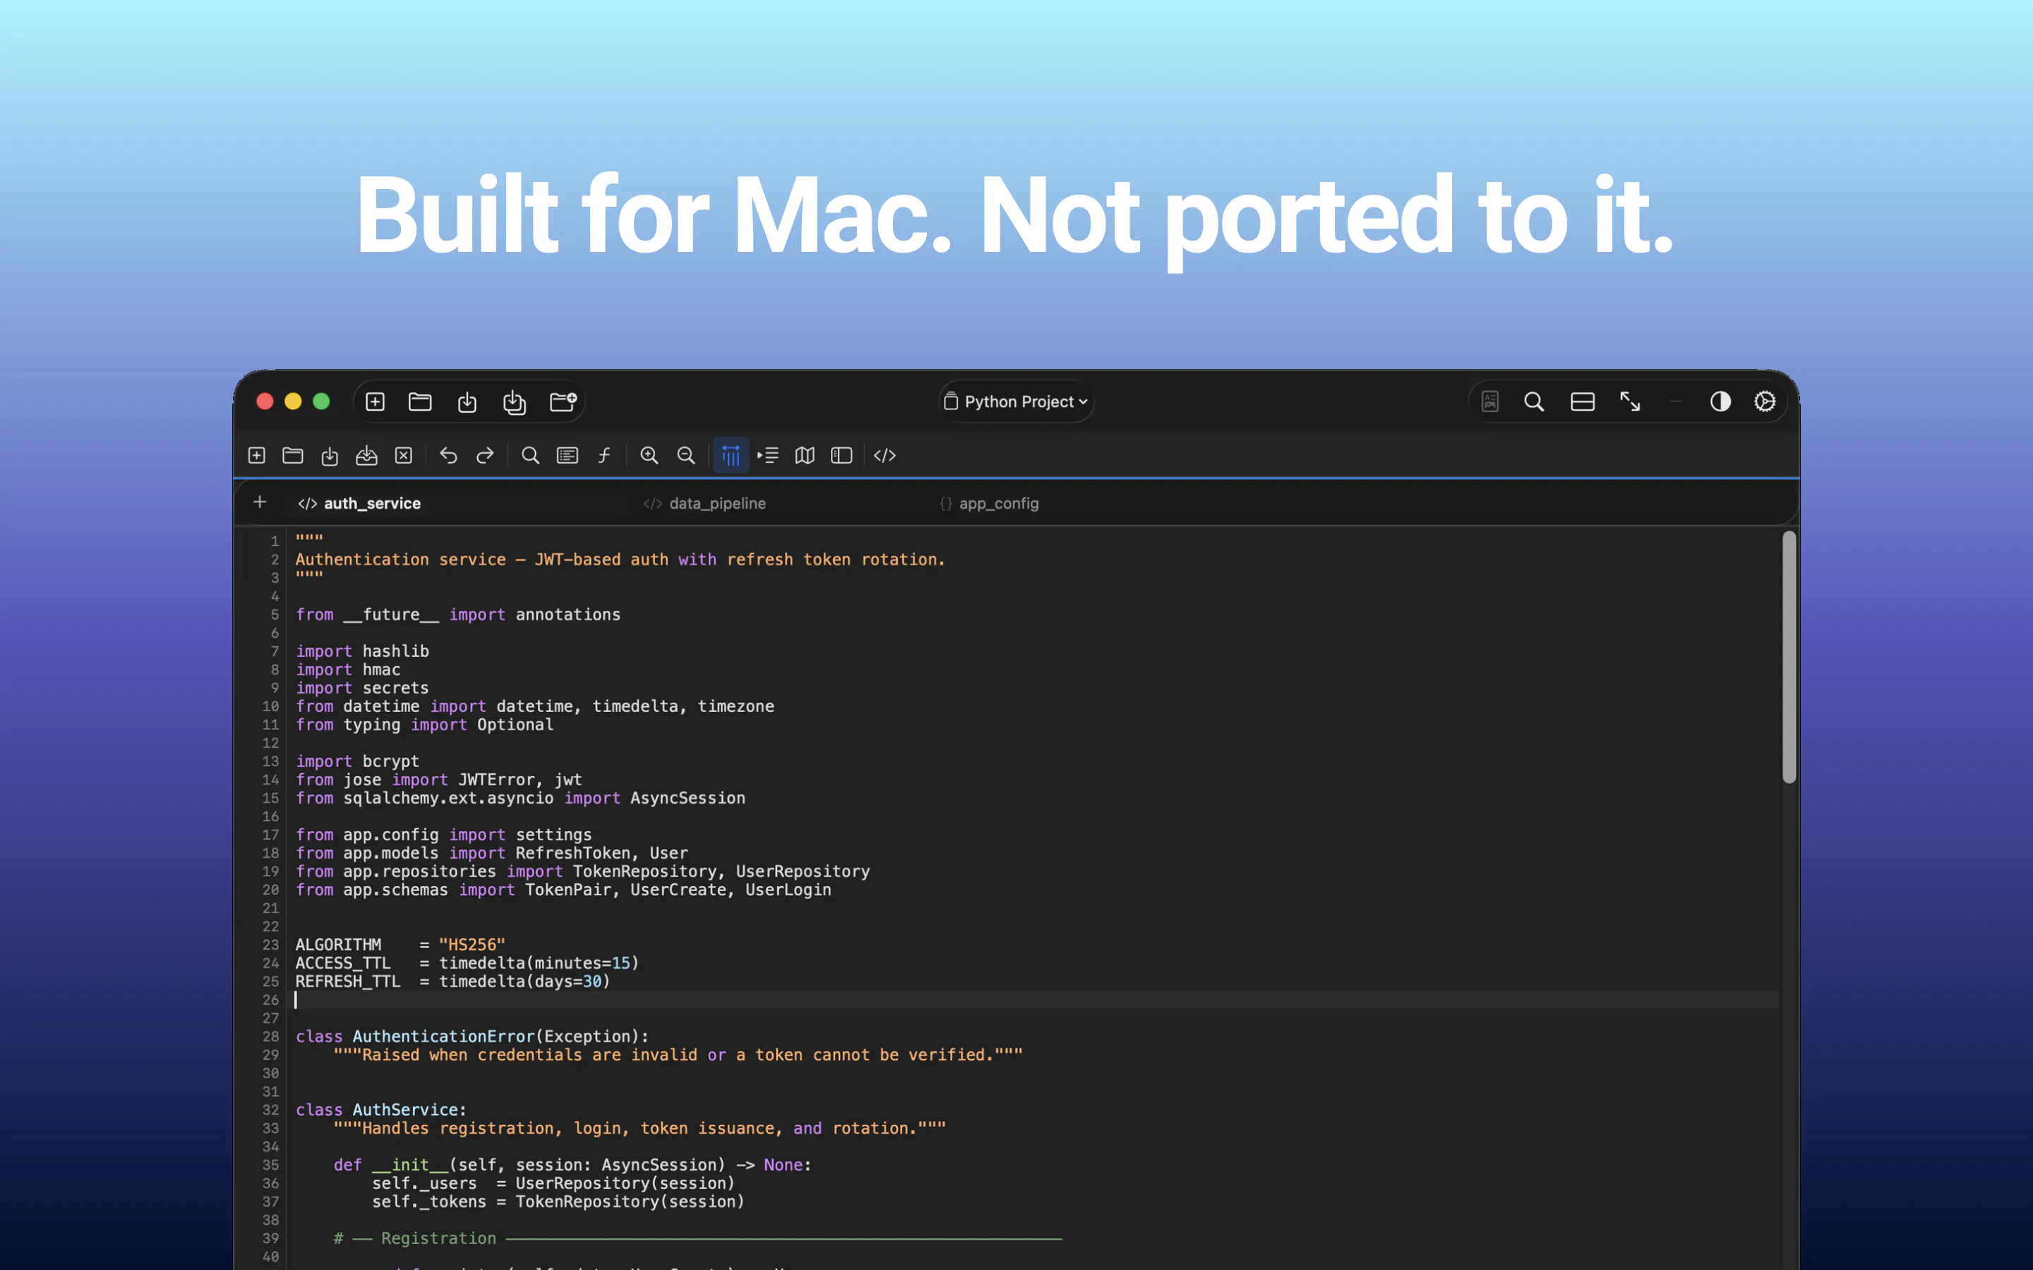
Task: Open the function list 'f' icon
Action: point(604,455)
